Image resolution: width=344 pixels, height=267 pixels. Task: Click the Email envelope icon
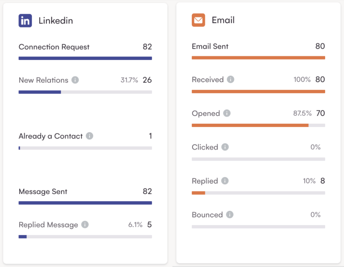click(198, 20)
